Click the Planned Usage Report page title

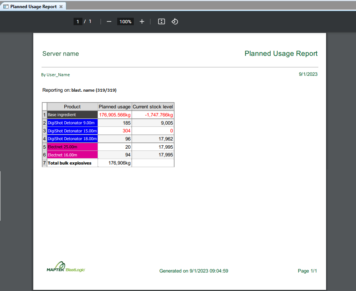(281, 54)
